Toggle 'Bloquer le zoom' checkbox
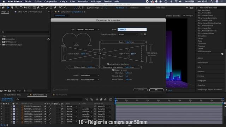Image resolution: width=226 pixels, height=127 pixels. click(x=113, y=70)
